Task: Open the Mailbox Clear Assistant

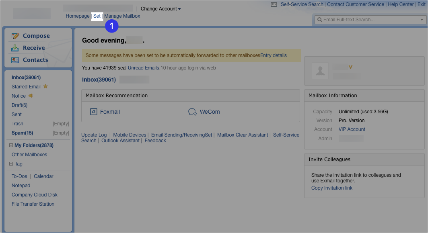Action: click(243, 135)
